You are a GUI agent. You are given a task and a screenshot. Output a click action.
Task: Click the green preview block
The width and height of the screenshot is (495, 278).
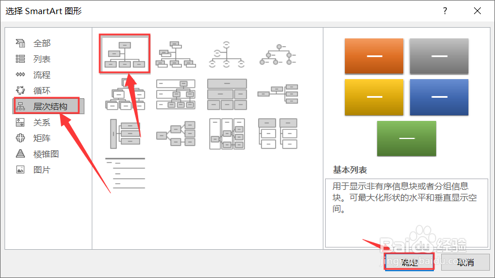tap(407, 138)
